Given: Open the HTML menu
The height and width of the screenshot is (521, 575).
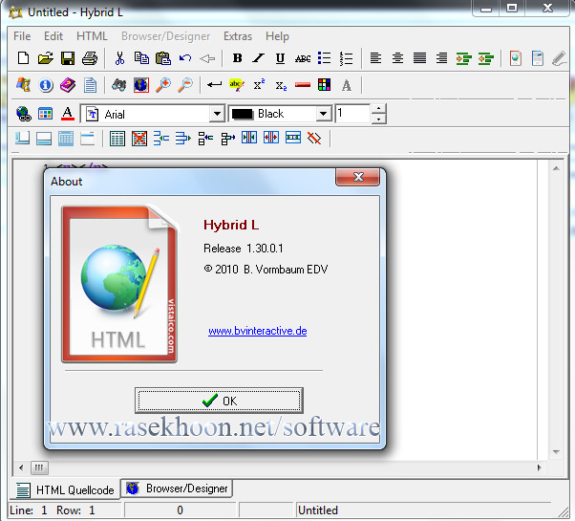Looking at the screenshot, I should 92,36.
